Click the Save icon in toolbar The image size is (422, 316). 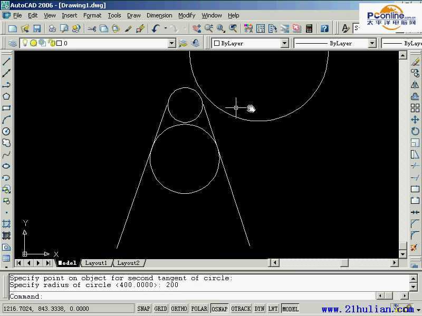click(x=37, y=28)
